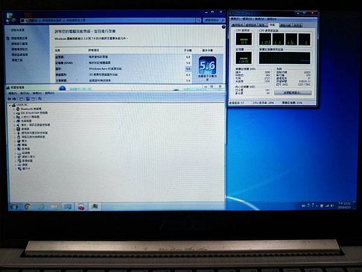Screen dimensions: 362x272
Task: Select the 鍵盤 keyboards tree item
Action: click(x=25, y=164)
